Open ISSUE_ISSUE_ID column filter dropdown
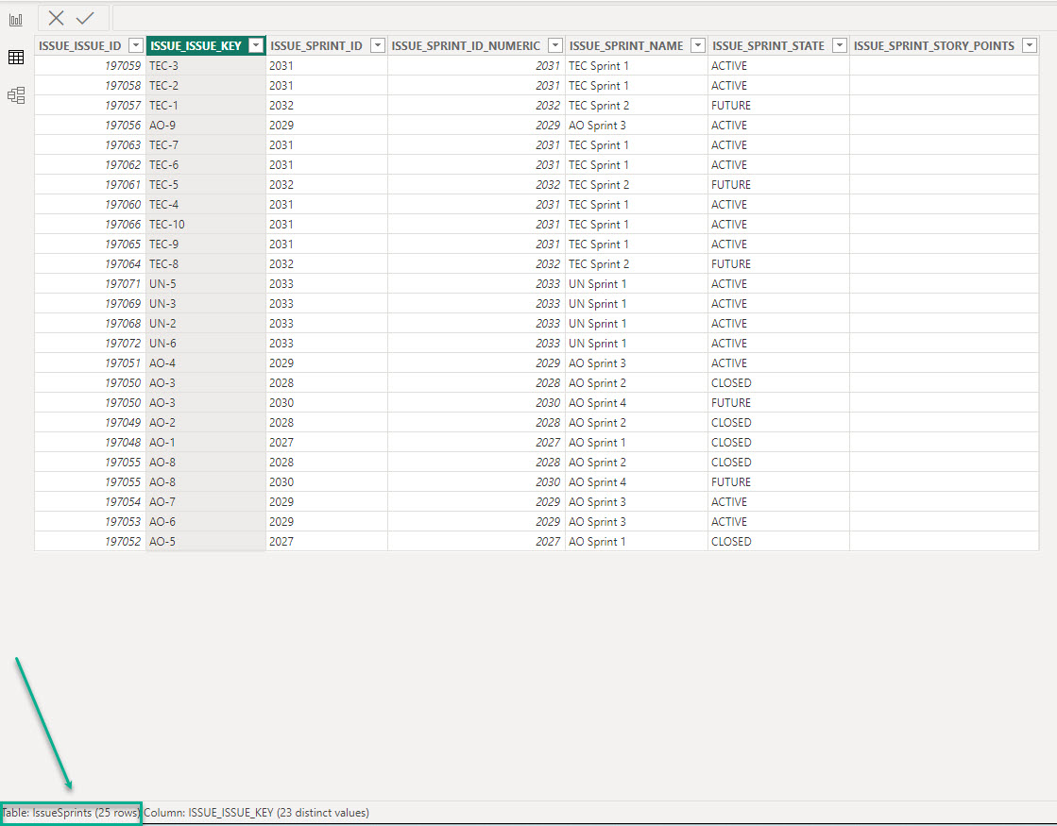Screen dimensions: 1057x826 pos(135,45)
